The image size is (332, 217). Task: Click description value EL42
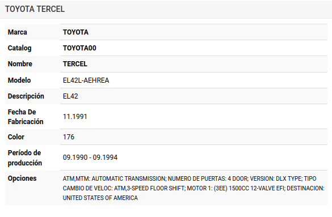click(x=70, y=96)
